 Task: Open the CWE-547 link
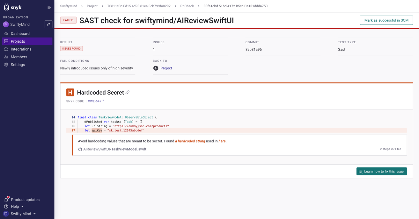[x=96, y=101]
